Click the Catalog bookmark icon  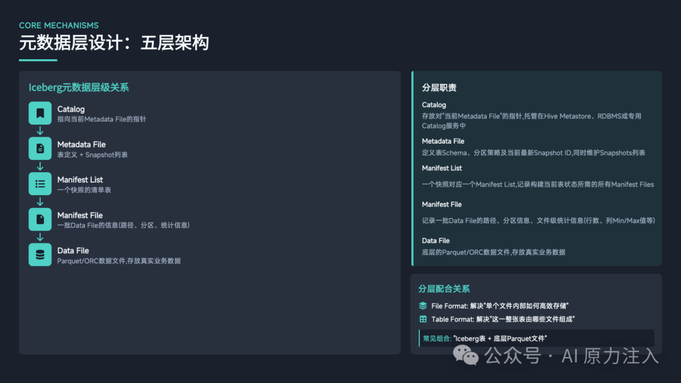pos(40,113)
